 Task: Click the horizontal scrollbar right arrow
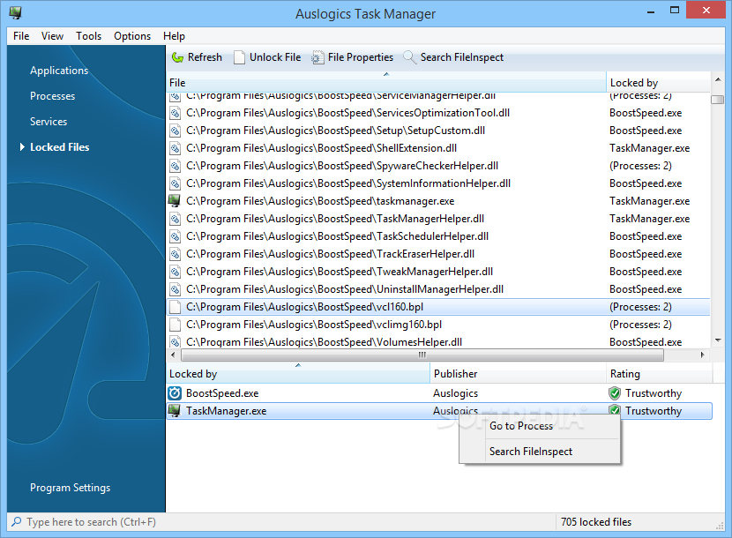(703, 355)
